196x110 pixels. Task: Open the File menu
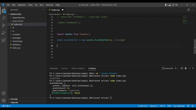click(8, 5)
